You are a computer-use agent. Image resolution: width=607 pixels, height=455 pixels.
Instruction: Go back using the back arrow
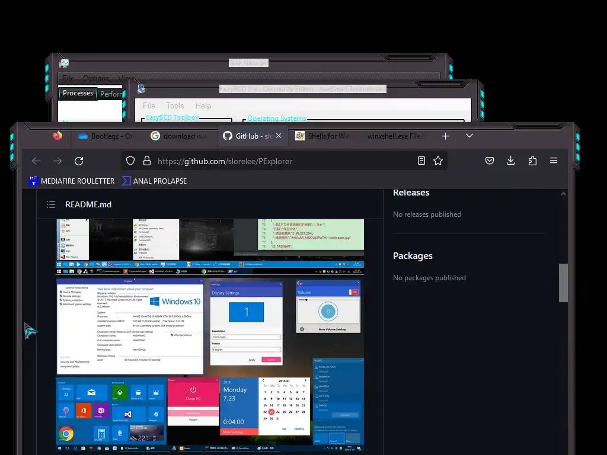[36, 161]
